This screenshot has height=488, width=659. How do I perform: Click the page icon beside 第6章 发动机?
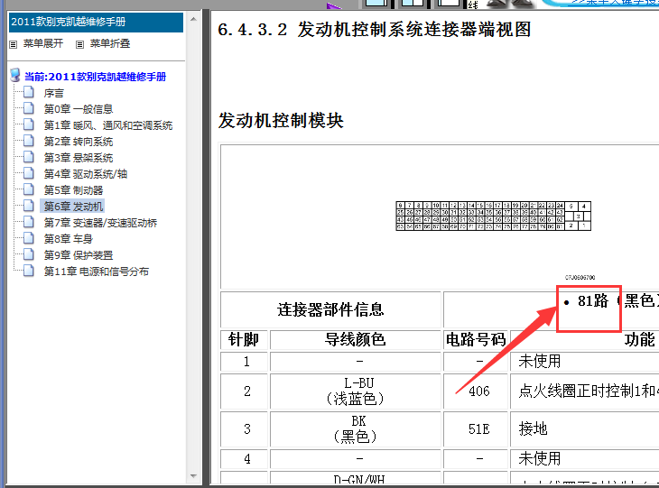coord(29,206)
